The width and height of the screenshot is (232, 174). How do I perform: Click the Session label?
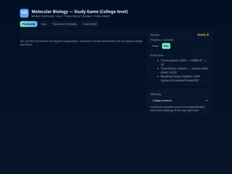[155, 35]
